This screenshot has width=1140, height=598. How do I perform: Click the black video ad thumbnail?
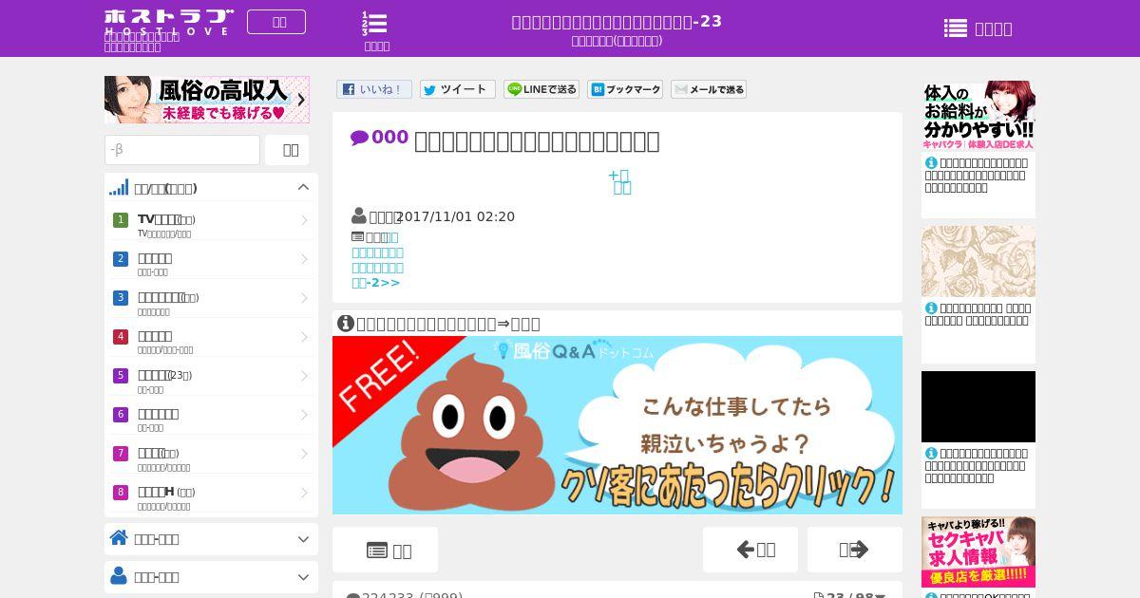pyautogui.click(x=978, y=406)
